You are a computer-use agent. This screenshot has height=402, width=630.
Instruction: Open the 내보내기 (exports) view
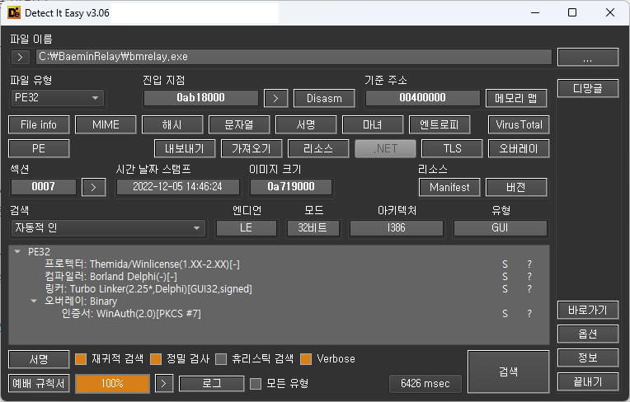pos(185,149)
